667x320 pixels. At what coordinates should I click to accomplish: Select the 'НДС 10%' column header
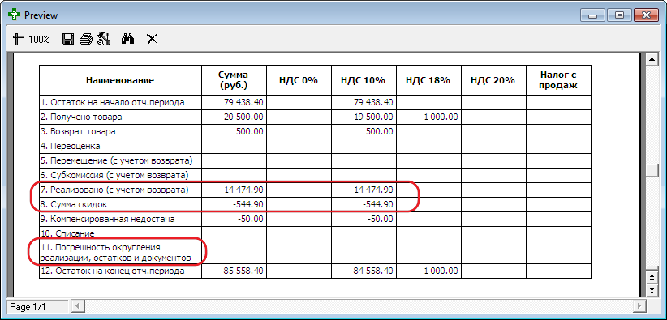click(x=364, y=80)
